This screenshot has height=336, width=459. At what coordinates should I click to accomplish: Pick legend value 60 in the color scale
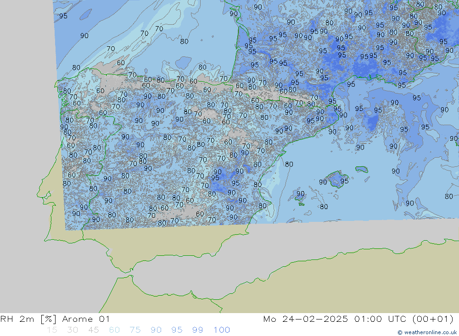pyautogui.click(x=114, y=330)
